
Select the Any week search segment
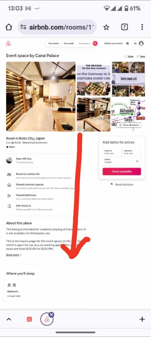[69, 43]
